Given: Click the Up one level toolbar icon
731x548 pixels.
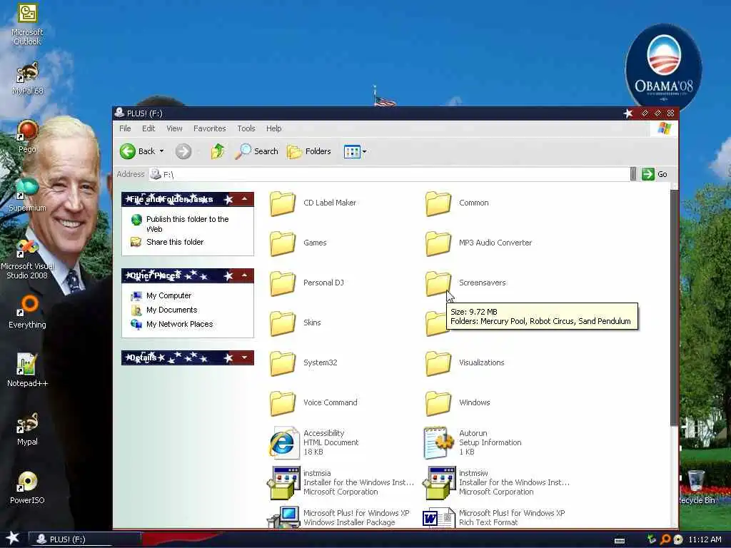Looking at the screenshot, I should pos(217,151).
